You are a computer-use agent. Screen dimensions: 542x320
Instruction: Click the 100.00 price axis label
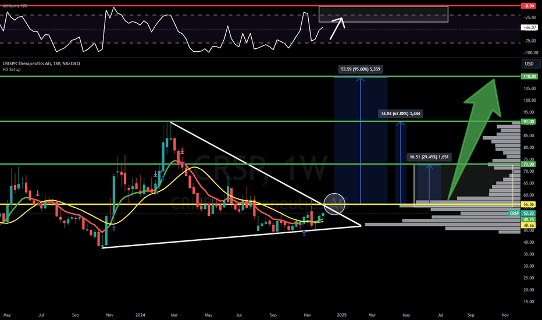tap(530, 100)
